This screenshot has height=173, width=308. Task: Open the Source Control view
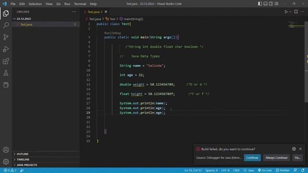coord(6,37)
